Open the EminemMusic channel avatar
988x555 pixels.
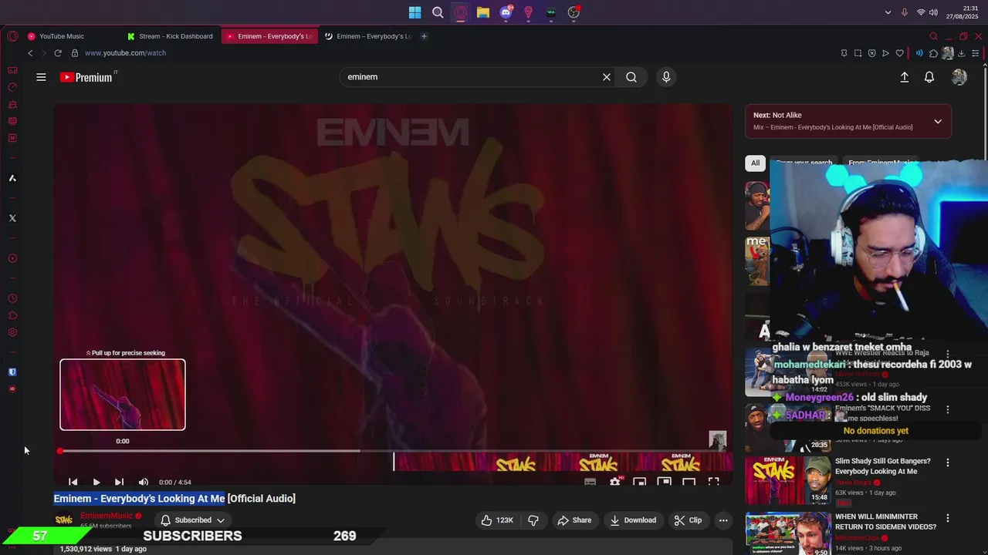(x=64, y=520)
